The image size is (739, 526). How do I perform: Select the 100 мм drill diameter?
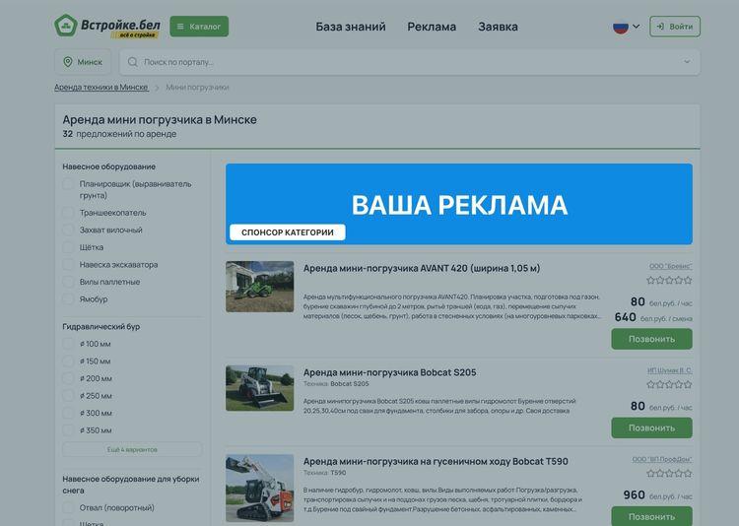click(68, 344)
